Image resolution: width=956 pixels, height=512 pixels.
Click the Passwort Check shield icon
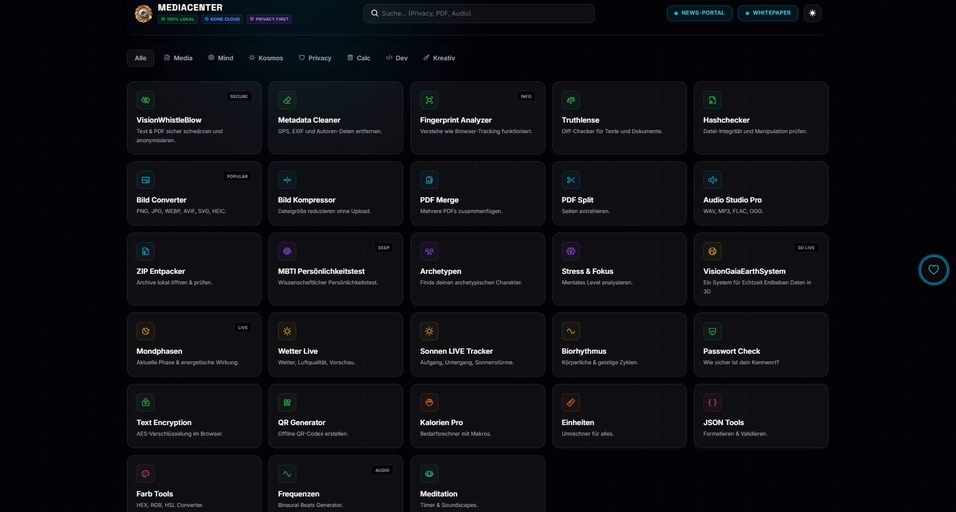pyautogui.click(x=712, y=331)
